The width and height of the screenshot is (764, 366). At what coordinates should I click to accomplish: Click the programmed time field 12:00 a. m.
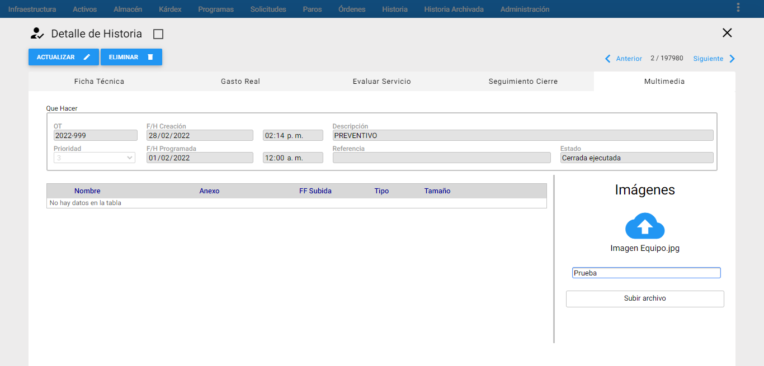tap(293, 158)
